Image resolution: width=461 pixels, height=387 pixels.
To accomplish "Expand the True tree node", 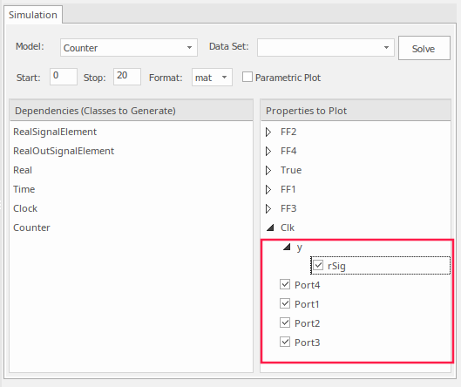I will 268,170.
